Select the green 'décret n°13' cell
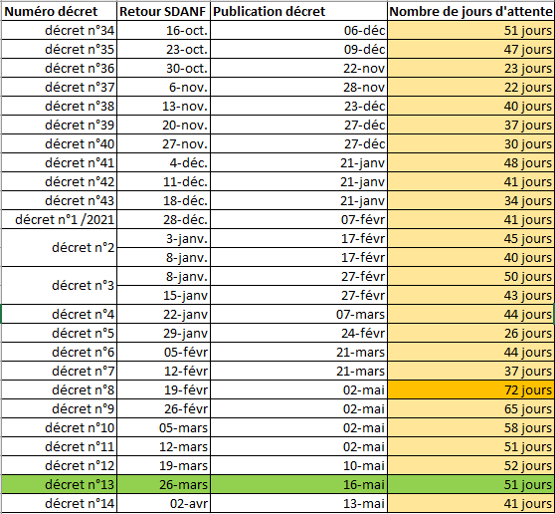555x514 pixels. click(59, 484)
